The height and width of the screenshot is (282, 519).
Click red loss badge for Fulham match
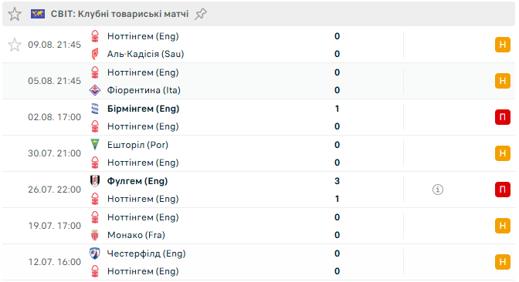(503, 190)
